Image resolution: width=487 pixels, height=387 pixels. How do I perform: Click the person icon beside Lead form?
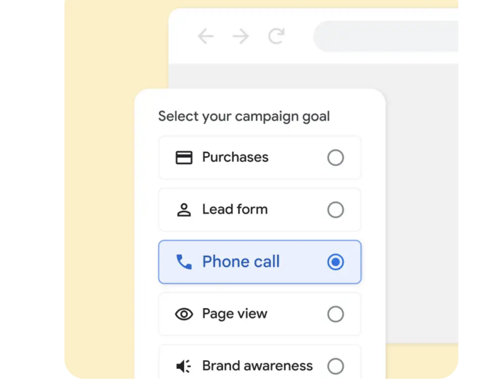point(184,210)
